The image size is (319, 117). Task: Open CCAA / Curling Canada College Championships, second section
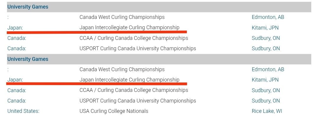pos(134,90)
